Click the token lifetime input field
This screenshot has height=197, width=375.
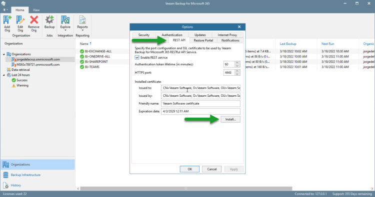pyautogui.click(x=229, y=64)
